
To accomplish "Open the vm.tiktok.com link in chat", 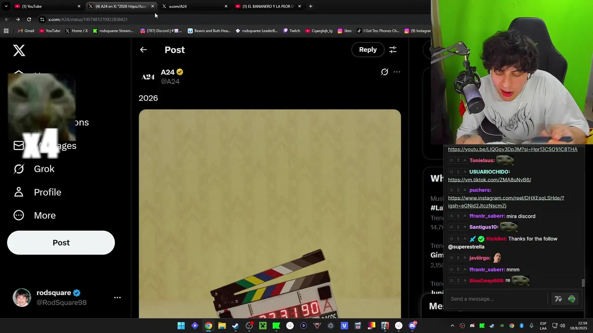I will point(489,179).
